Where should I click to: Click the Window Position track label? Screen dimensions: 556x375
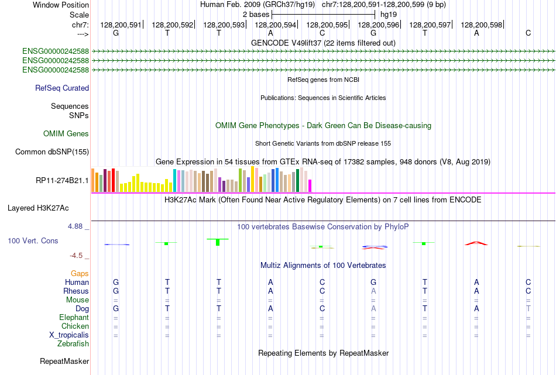click(61, 5)
